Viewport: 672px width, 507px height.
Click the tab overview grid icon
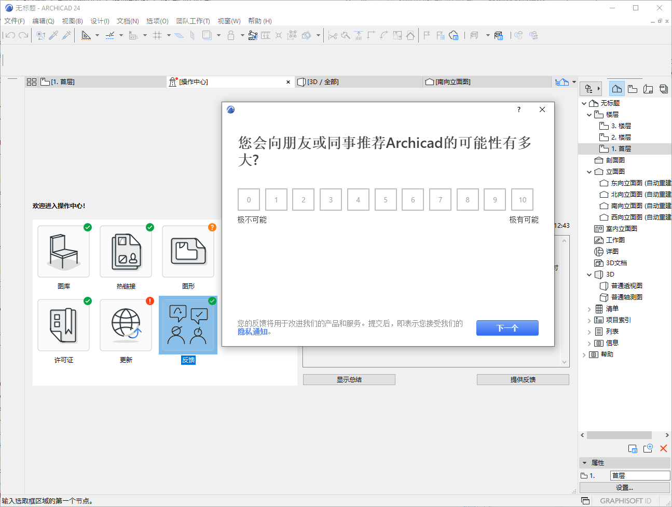(x=32, y=82)
